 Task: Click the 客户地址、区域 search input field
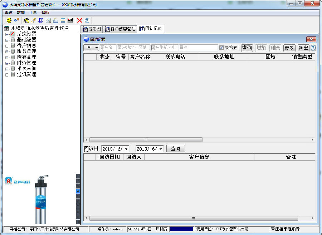[133, 48]
